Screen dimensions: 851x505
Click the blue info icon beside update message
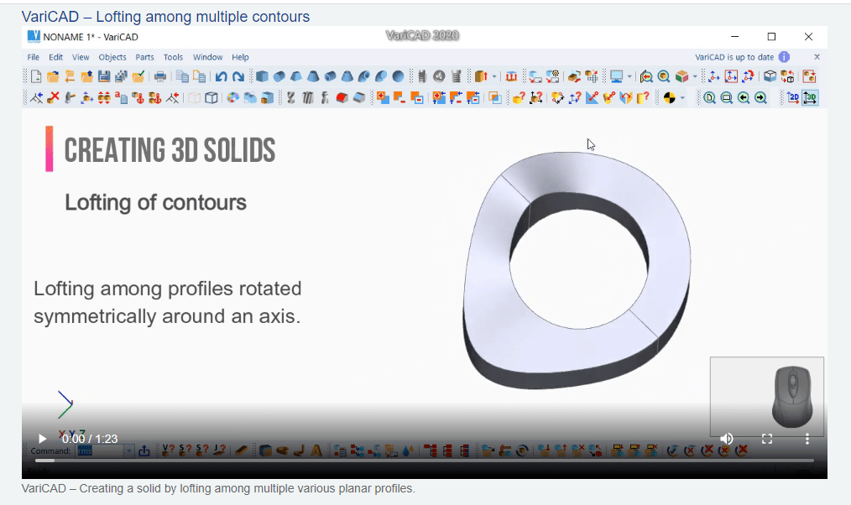click(x=784, y=57)
